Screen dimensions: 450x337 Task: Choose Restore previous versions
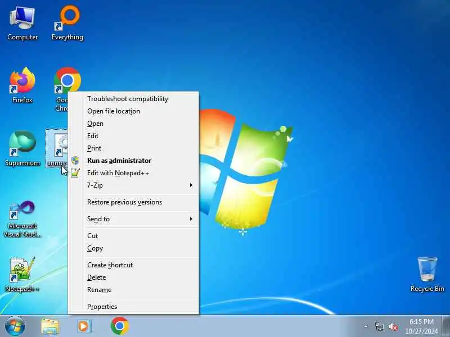point(133,202)
